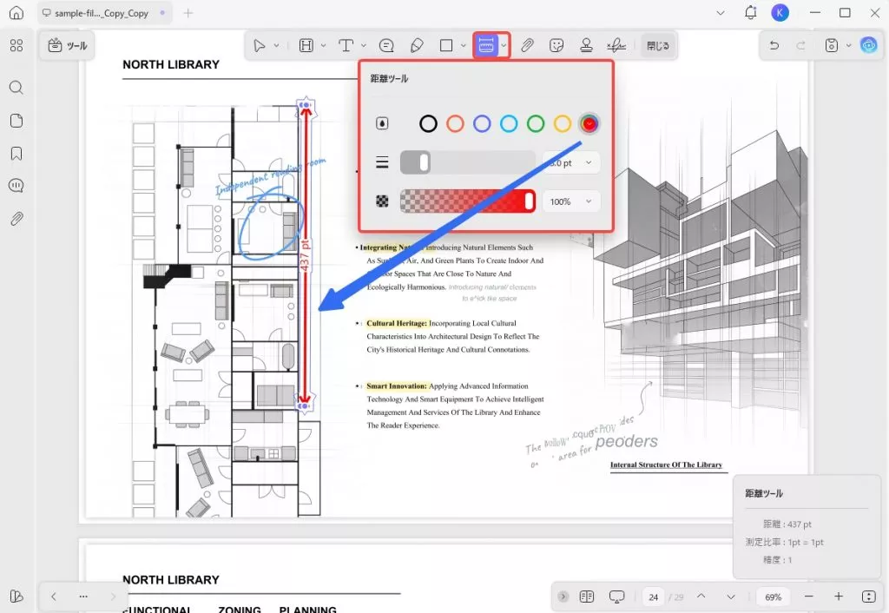The width and height of the screenshot is (889, 613).
Task: Open the more options ellipsis in bottom bar
Action: coord(83,596)
